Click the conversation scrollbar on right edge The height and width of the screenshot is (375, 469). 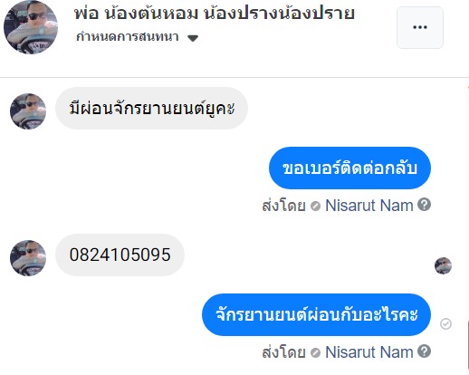click(467, 345)
